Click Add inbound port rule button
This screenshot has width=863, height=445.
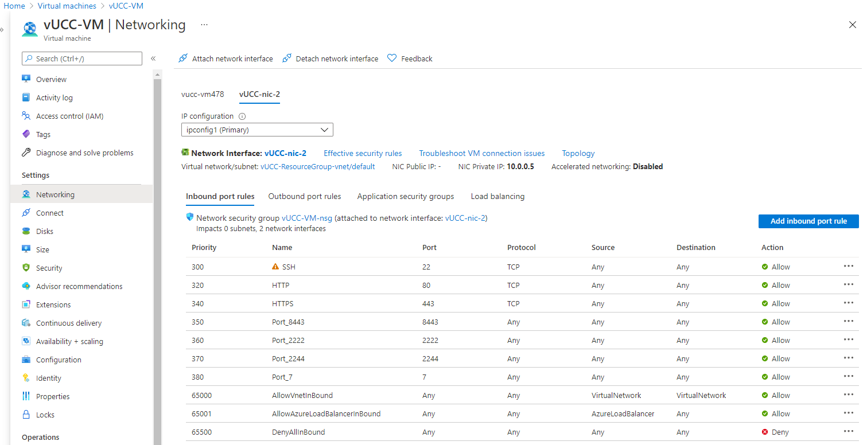pos(808,221)
